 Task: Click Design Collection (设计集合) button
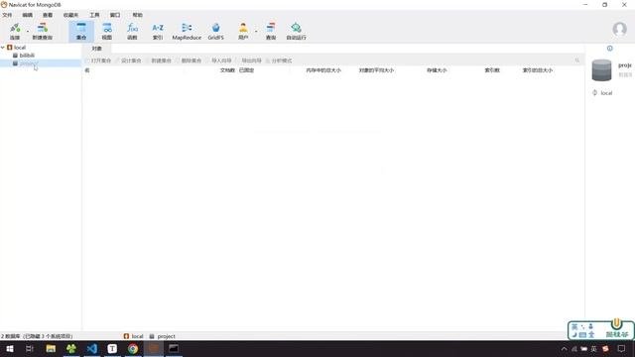[128, 60]
